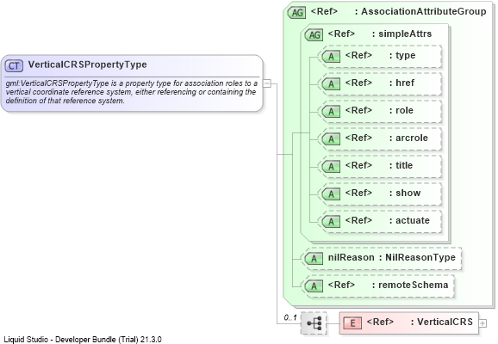Click the E icon of VerticalCRS element
This screenshot has width=498, height=344.
click(x=352, y=323)
